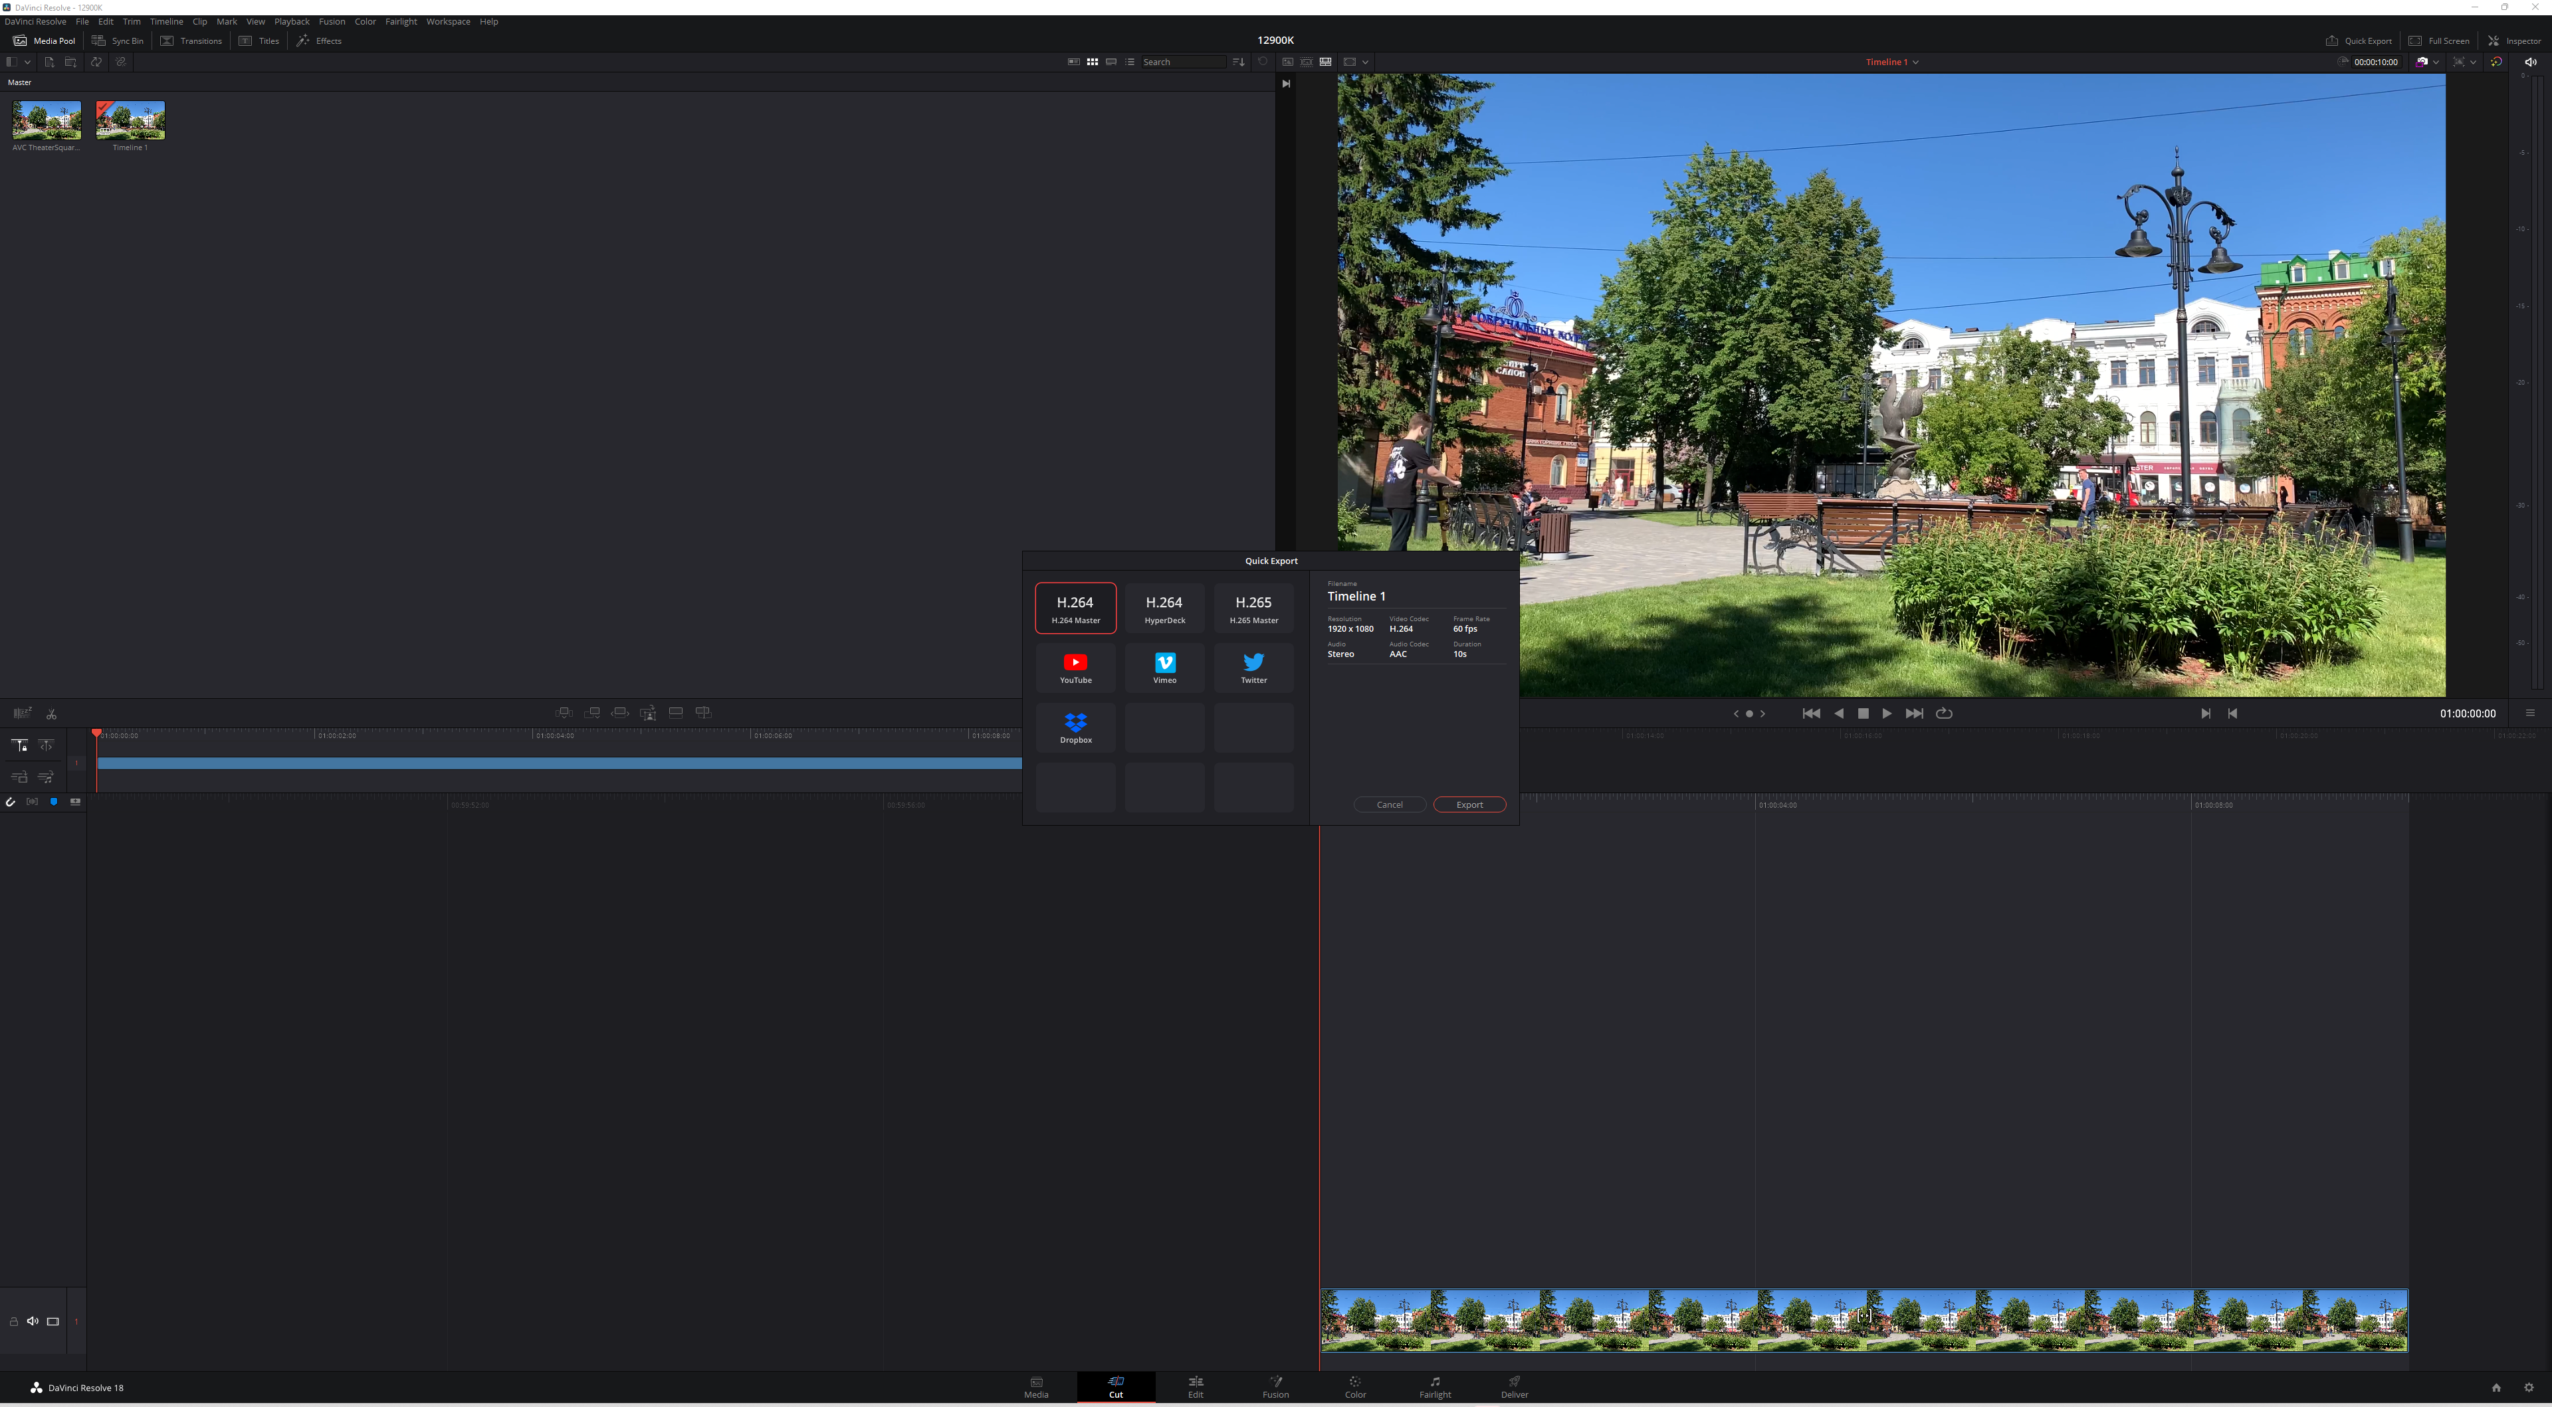2552x1407 pixels.
Task: Jump to previous clip in viewer transport
Action: pos(1811,713)
